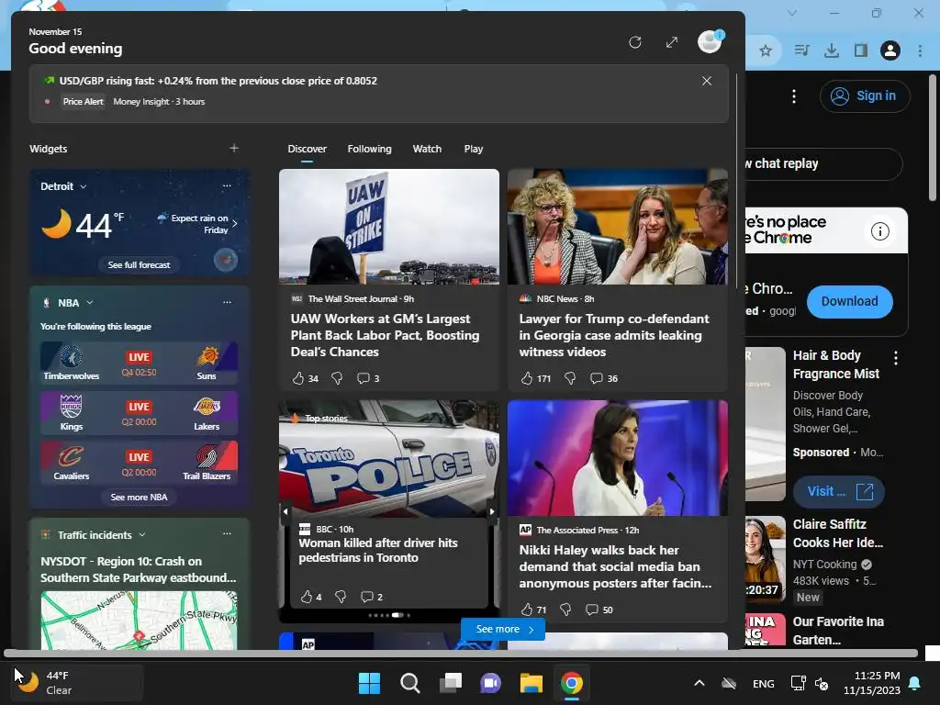Screen dimensions: 940x705
Task: Like the Trump co-defendant lawyer article
Action: (527, 378)
